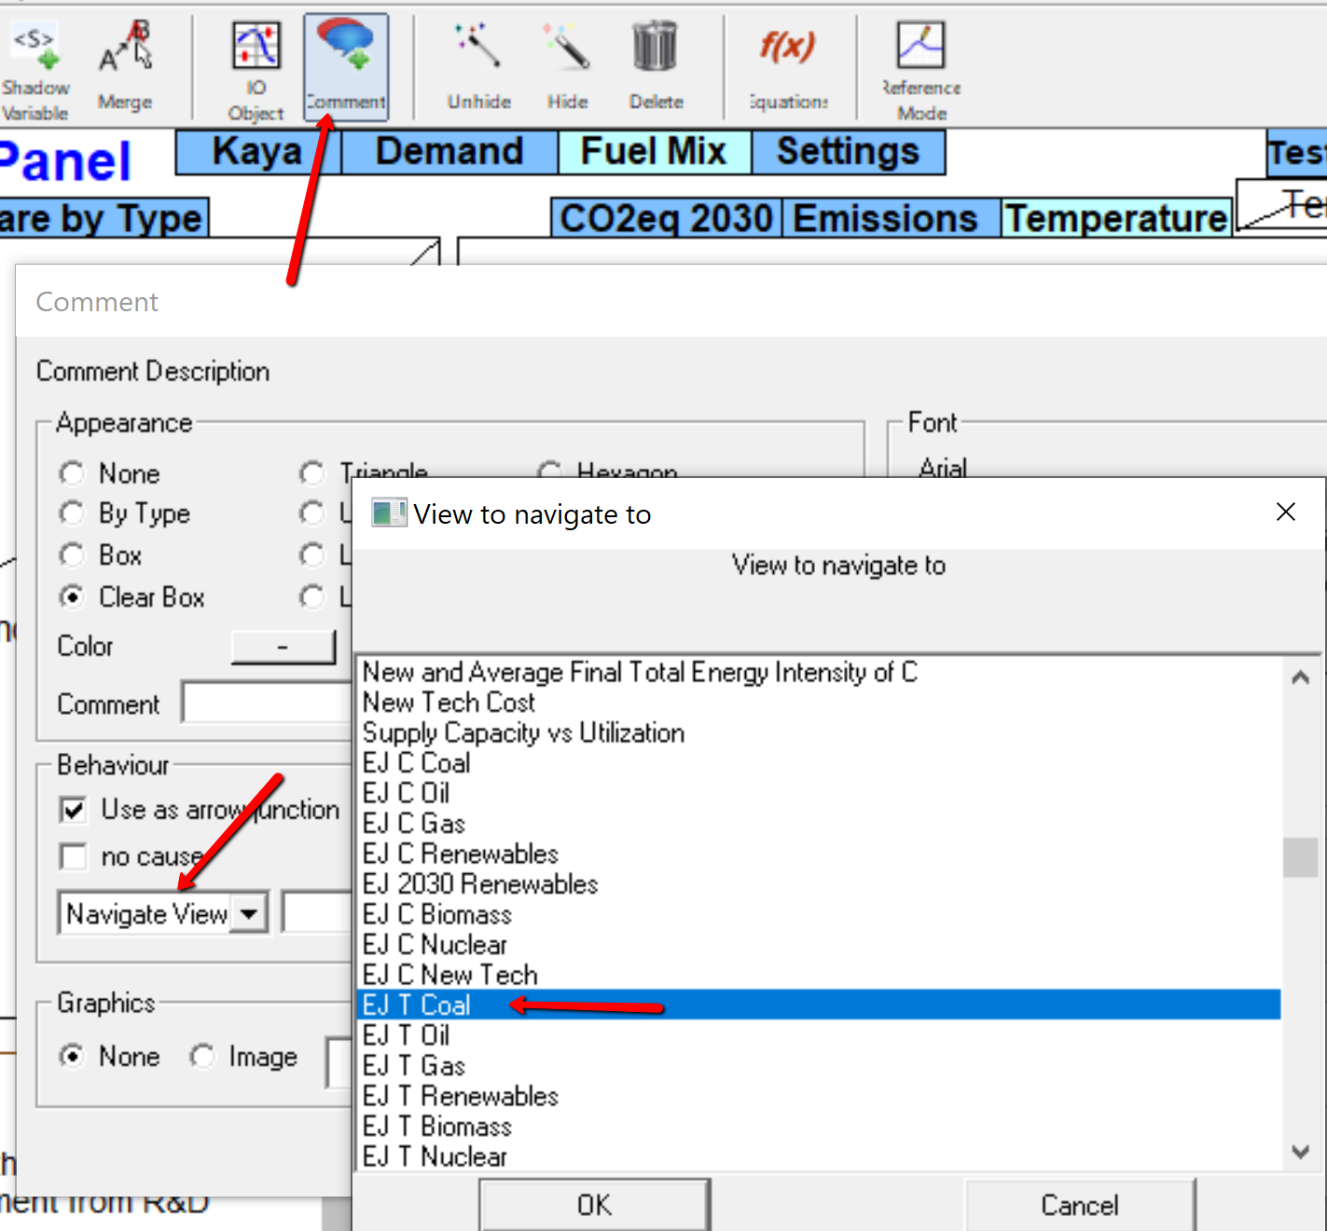Open the Color picker button
Image resolution: width=1327 pixels, height=1231 pixels.
pos(283,647)
